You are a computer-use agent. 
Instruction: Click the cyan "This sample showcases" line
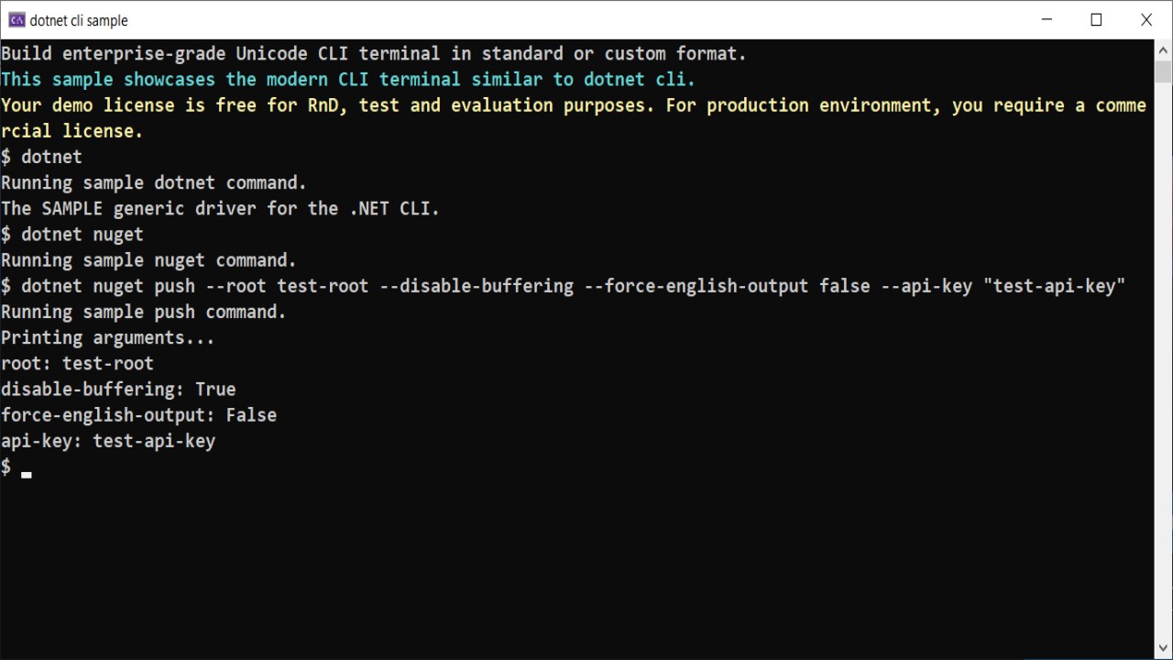[x=348, y=80]
